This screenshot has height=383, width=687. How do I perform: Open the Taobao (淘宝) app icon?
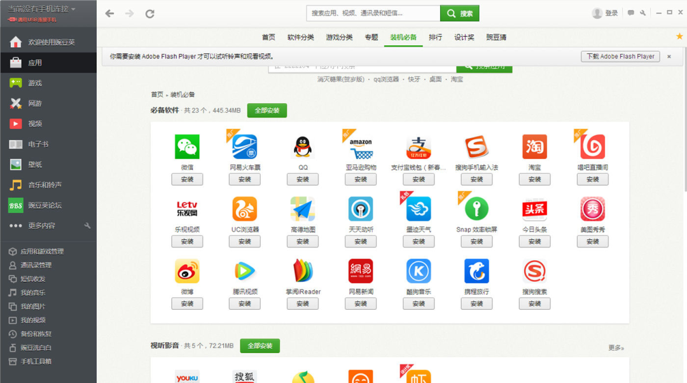point(534,146)
